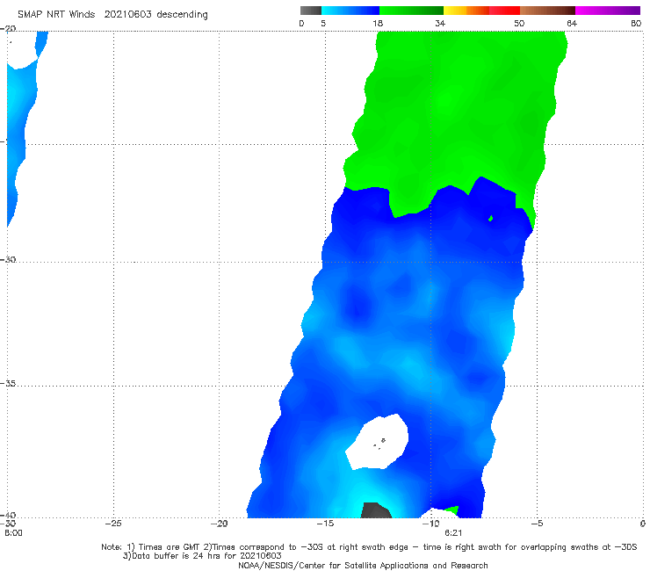Viewport: 650px width, 571px height.
Task: Click the magenta segment of the color bar
Action: tap(608, 11)
